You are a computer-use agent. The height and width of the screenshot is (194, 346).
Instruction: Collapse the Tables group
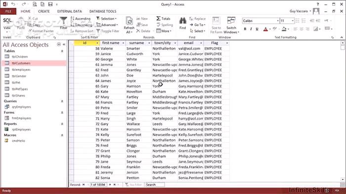(62, 51)
